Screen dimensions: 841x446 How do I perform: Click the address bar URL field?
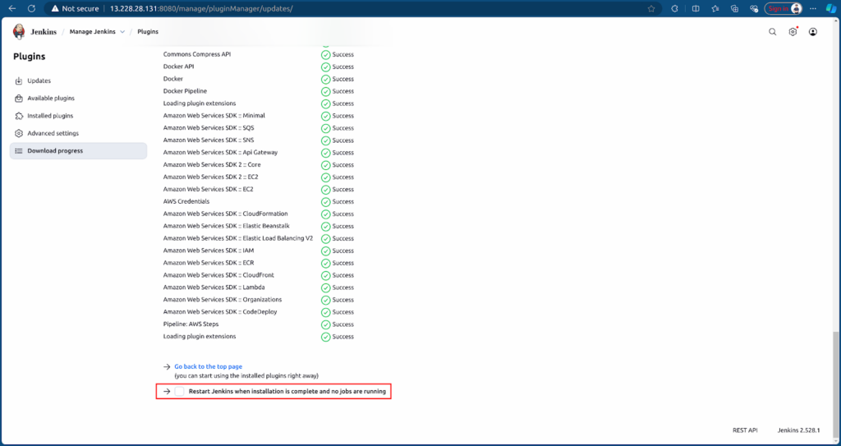coord(329,8)
